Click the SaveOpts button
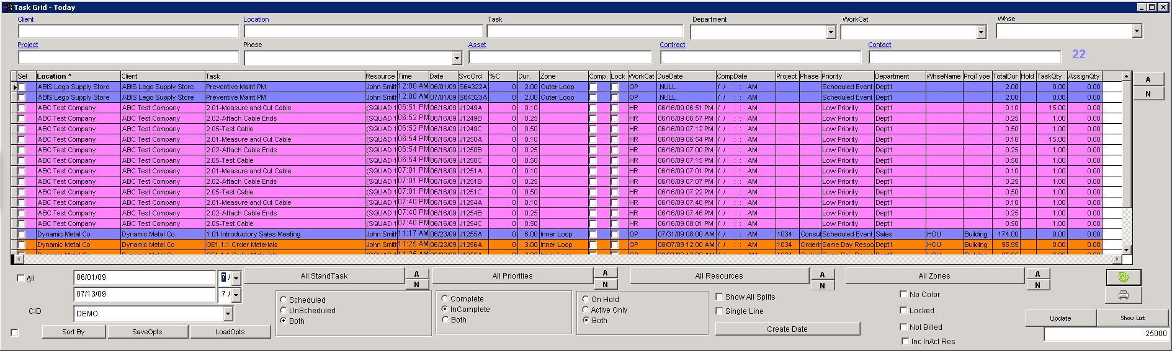Image resolution: width=1172 pixels, height=351 pixels. click(147, 332)
